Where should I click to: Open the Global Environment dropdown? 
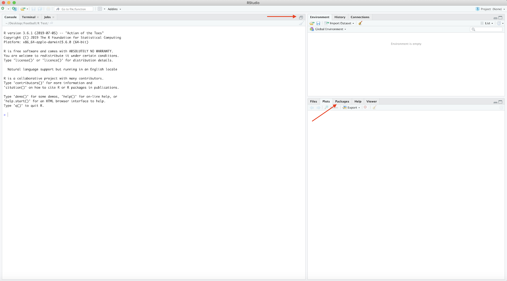coord(328,29)
